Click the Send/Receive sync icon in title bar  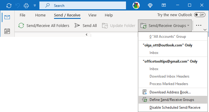pyautogui.click(x=9, y=6)
